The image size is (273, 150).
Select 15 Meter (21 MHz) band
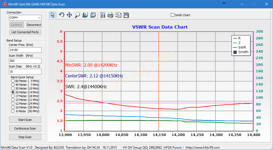pyautogui.click(x=25, y=100)
